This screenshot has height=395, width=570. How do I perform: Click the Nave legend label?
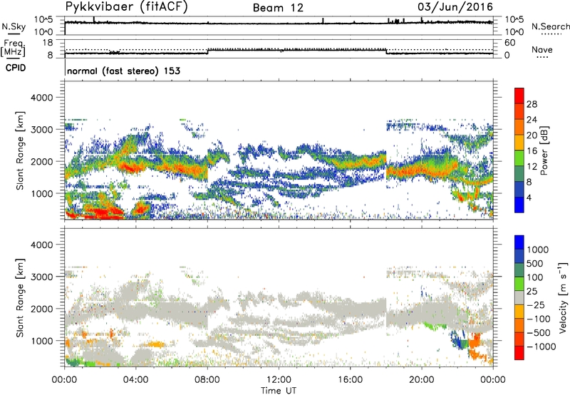[x=542, y=49]
